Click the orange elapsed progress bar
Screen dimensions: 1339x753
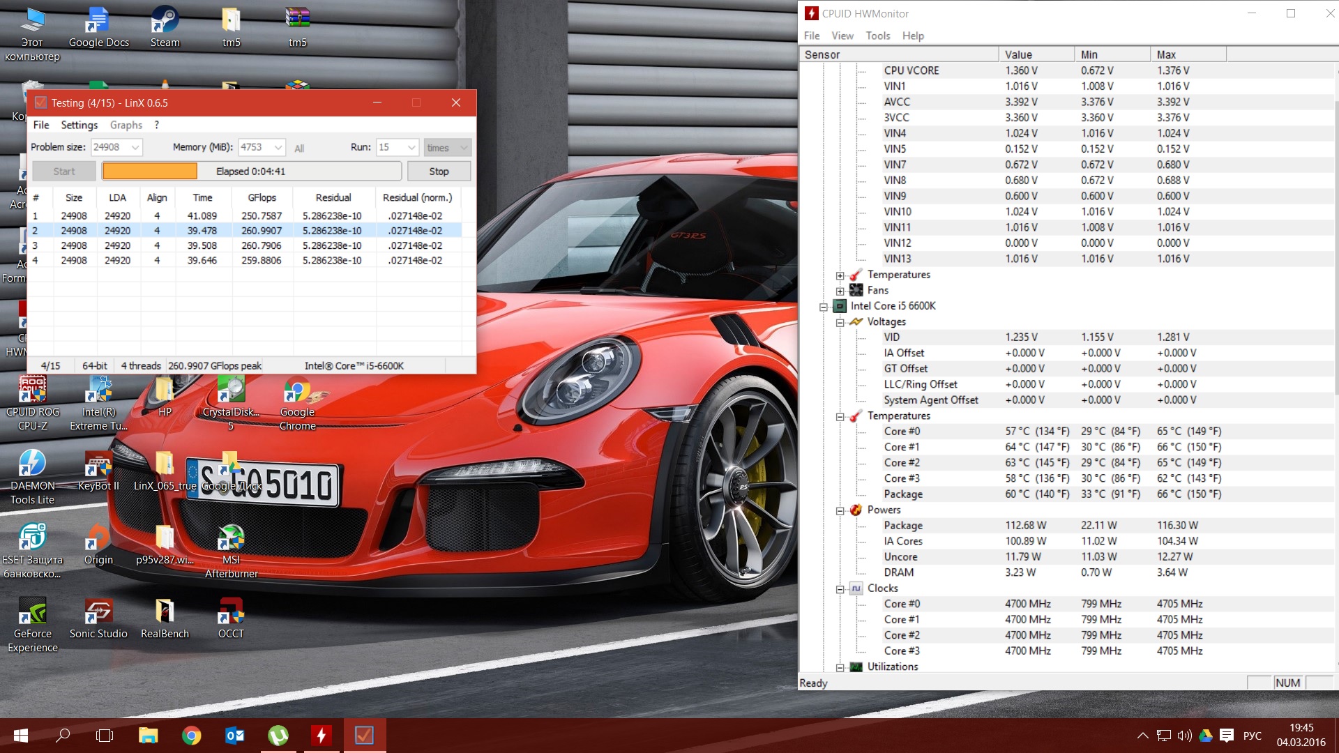[150, 171]
